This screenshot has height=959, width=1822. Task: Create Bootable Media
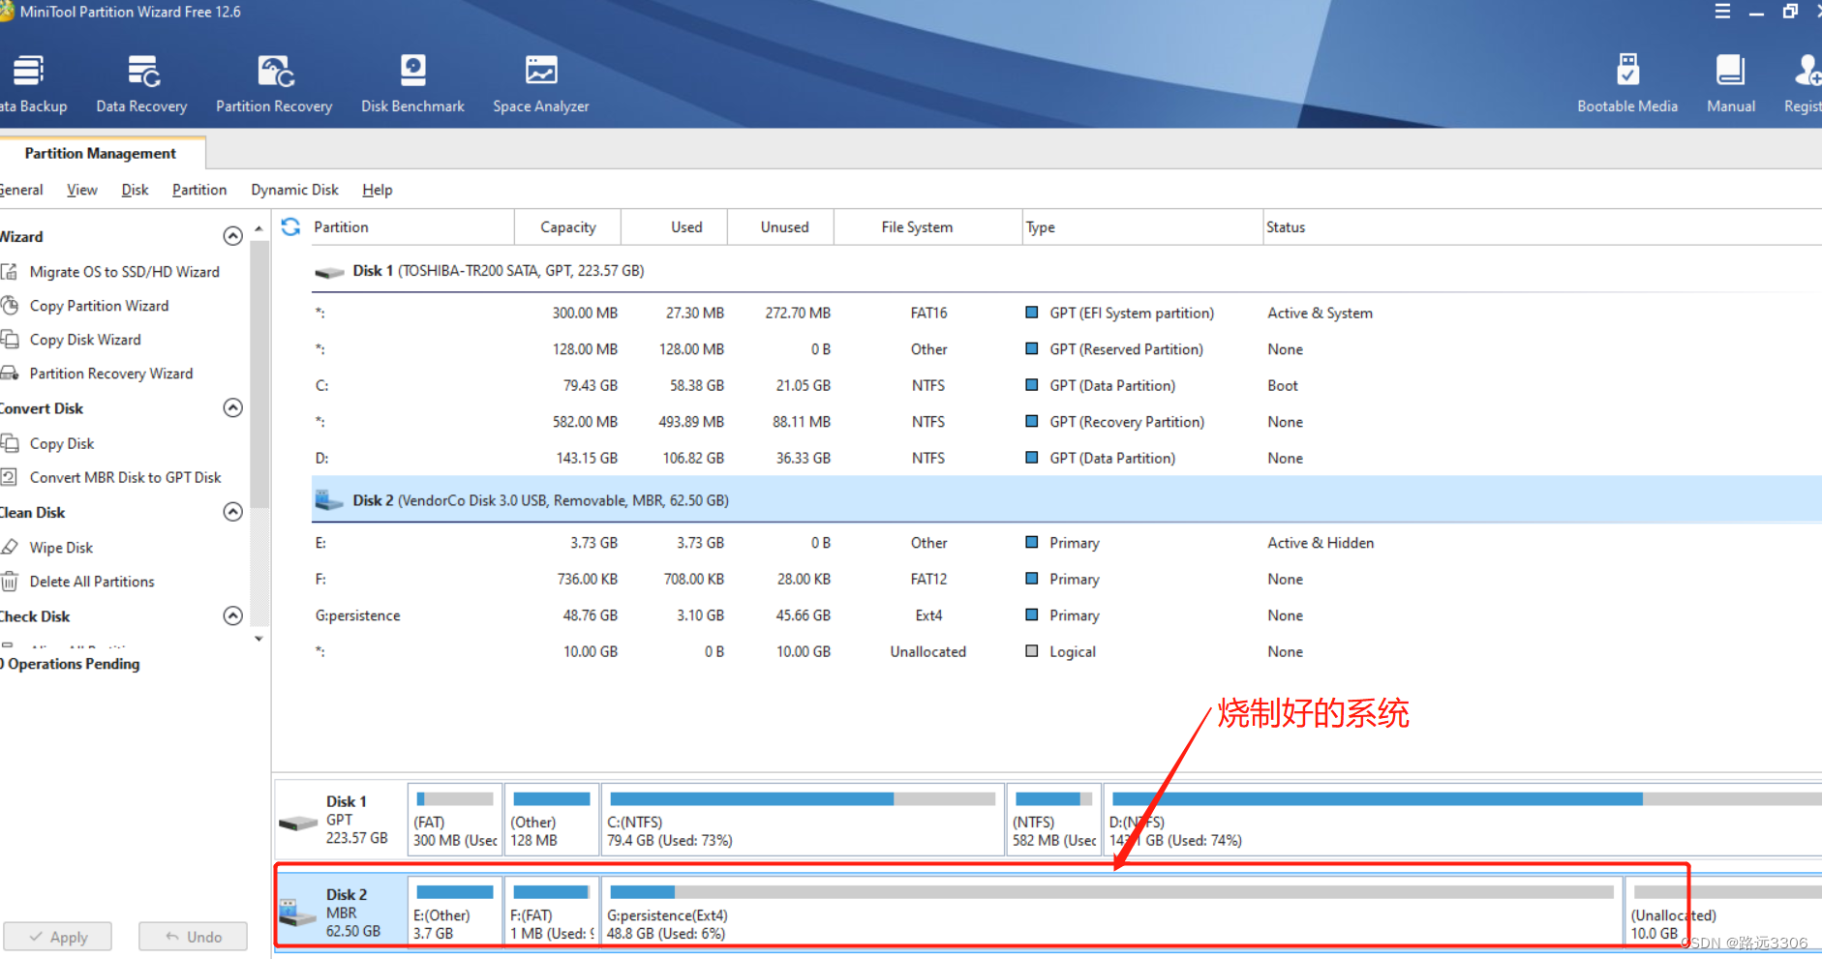tap(1627, 84)
